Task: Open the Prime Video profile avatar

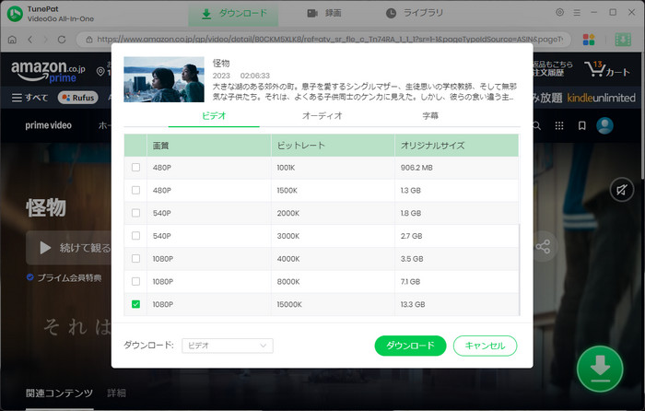Action: tap(604, 125)
